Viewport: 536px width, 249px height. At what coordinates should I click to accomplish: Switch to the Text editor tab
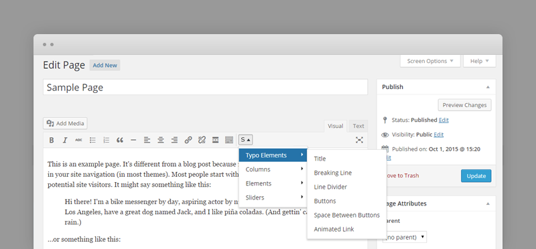point(358,126)
